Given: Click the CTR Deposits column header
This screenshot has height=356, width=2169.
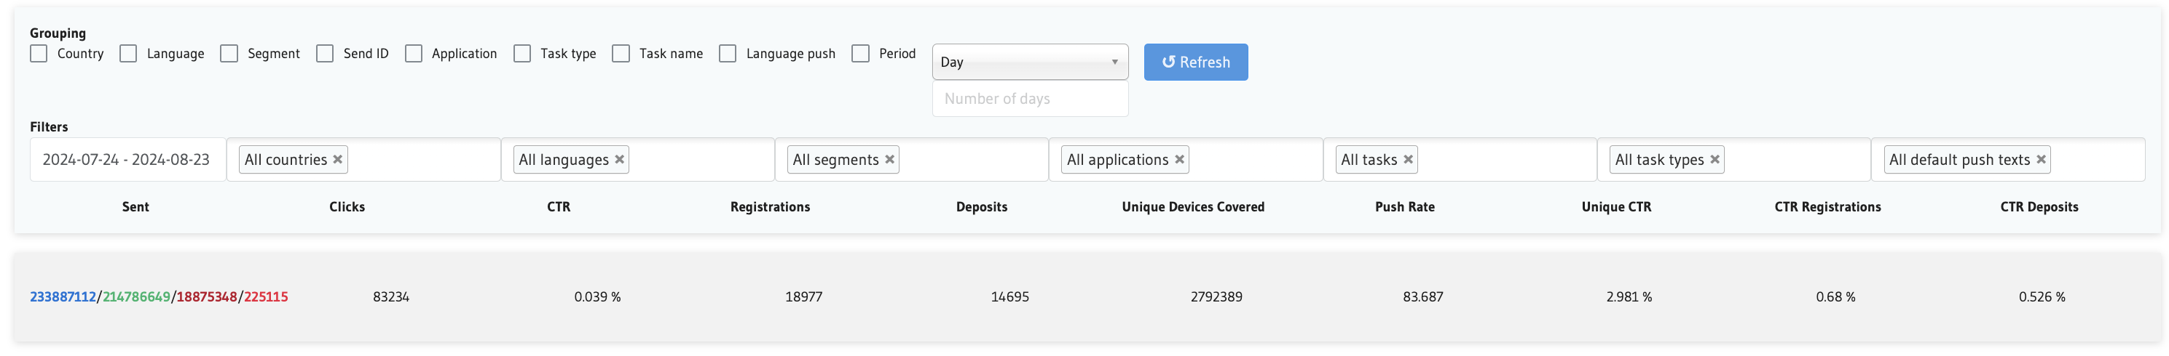Looking at the screenshot, I should click(x=2039, y=206).
